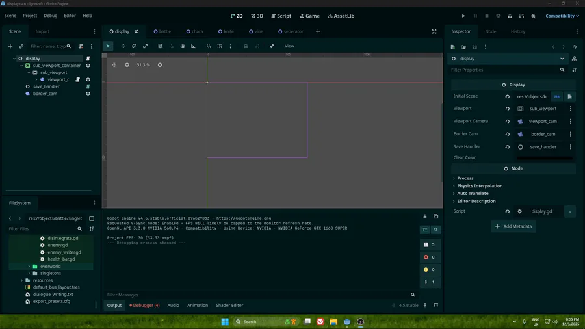Add a new child node plus icon
This screenshot has width=585, height=329.
click(x=10, y=46)
